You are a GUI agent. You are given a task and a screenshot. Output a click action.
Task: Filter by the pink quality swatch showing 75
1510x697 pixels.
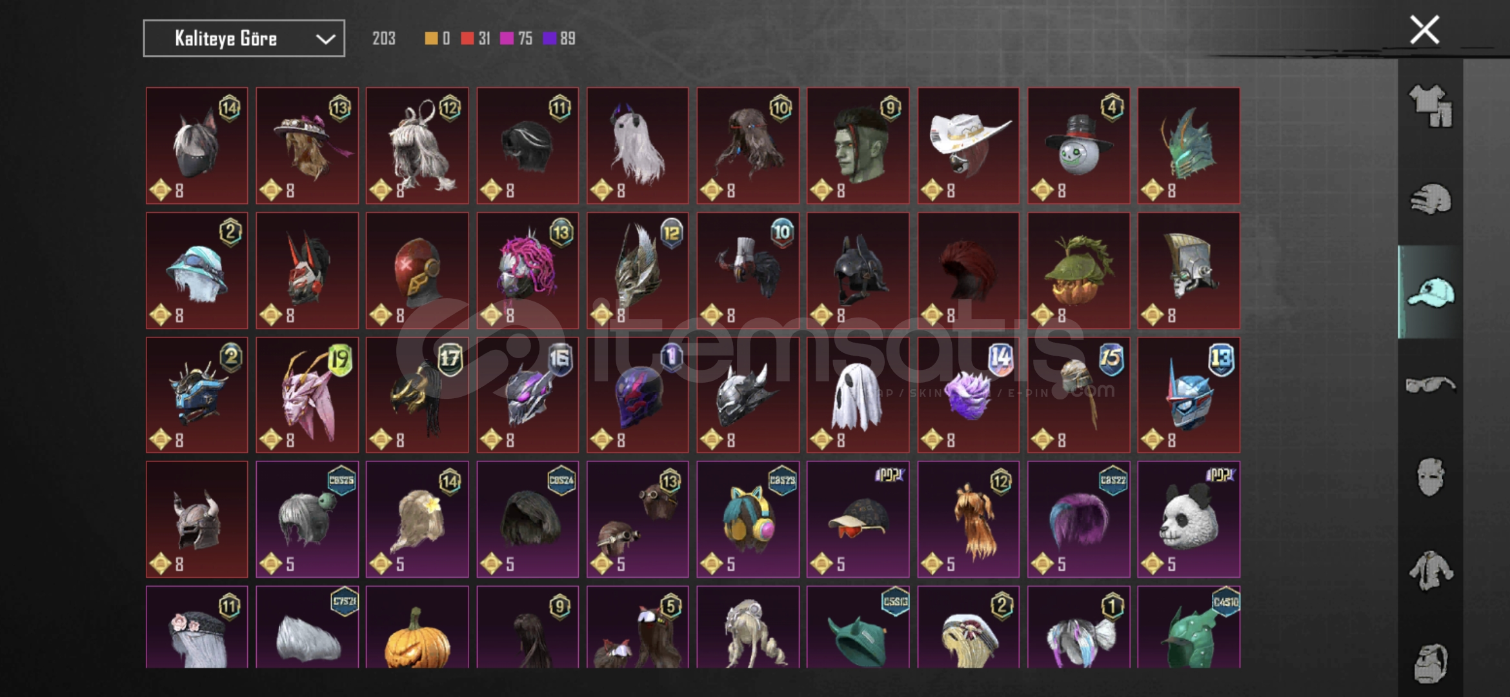(516, 39)
